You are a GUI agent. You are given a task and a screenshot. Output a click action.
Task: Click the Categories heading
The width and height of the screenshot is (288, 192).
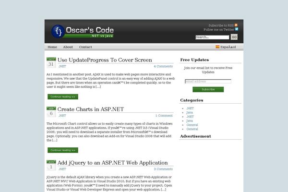[192, 100]
